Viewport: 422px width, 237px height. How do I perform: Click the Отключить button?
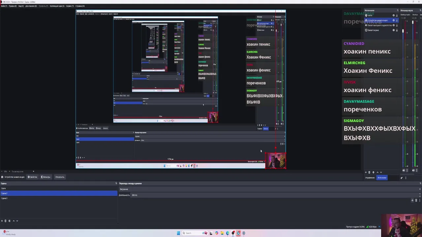click(60, 177)
